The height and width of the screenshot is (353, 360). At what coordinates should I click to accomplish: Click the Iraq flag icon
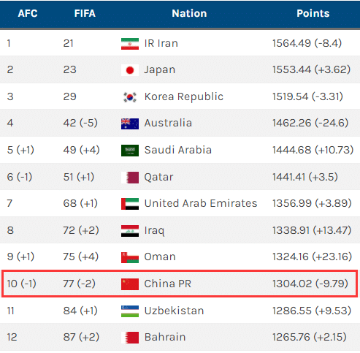130,231
